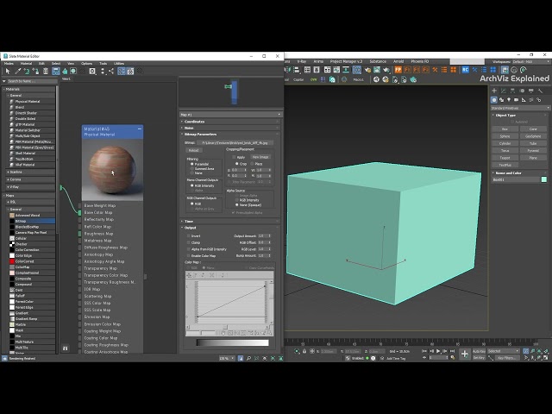Click the Zoom magnifier icon in Slate status bar
The width and height of the screenshot is (552, 414).
[248, 359]
